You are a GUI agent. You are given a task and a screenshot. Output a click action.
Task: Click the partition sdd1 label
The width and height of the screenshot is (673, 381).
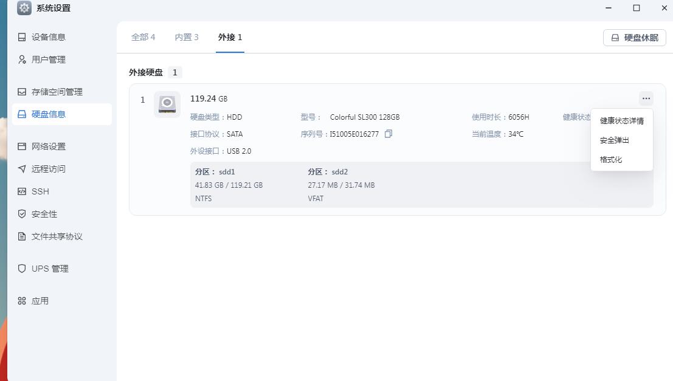215,171
